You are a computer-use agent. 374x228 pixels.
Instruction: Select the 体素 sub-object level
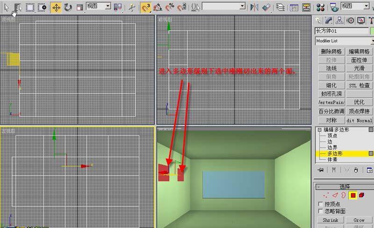click(332, 159)
